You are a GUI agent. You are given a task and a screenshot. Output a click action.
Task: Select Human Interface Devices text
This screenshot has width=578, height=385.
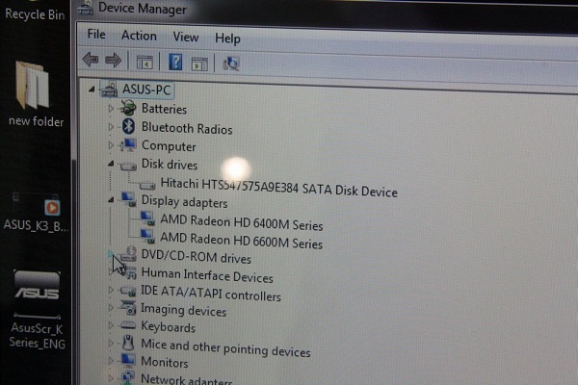click(x=207, y=275)
